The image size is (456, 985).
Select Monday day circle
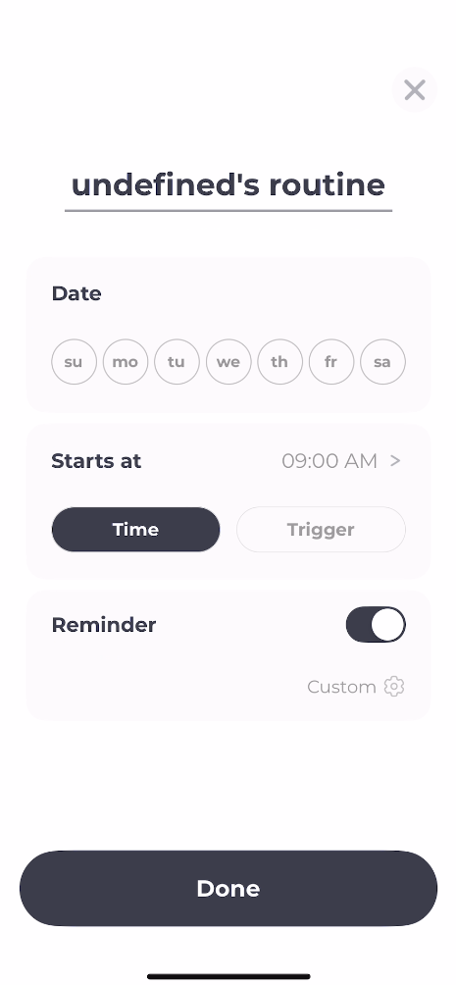(125, 362)
